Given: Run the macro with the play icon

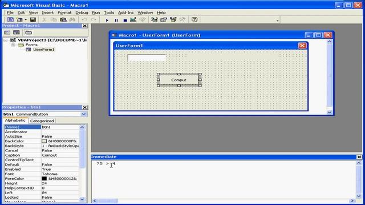Looking at the screenshot, I should (107, 20).
